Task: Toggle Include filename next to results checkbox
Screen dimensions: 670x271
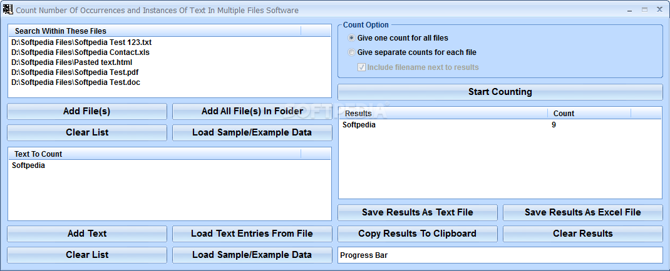Action: (x=361, y=67)
